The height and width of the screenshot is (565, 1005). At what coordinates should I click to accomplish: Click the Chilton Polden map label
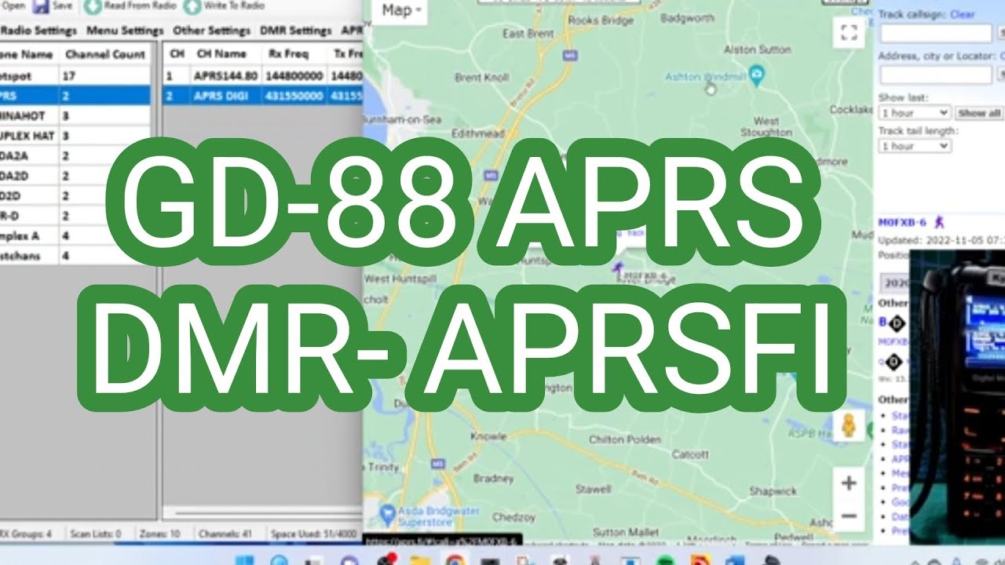(625, 439)
